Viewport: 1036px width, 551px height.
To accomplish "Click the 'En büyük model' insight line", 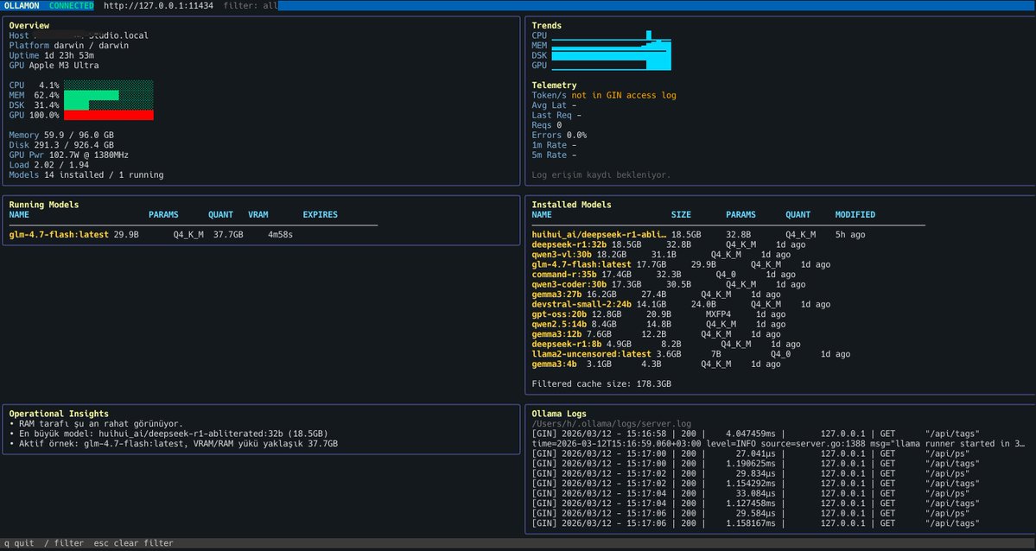I will pyautogui.click(x=168, y=434).
